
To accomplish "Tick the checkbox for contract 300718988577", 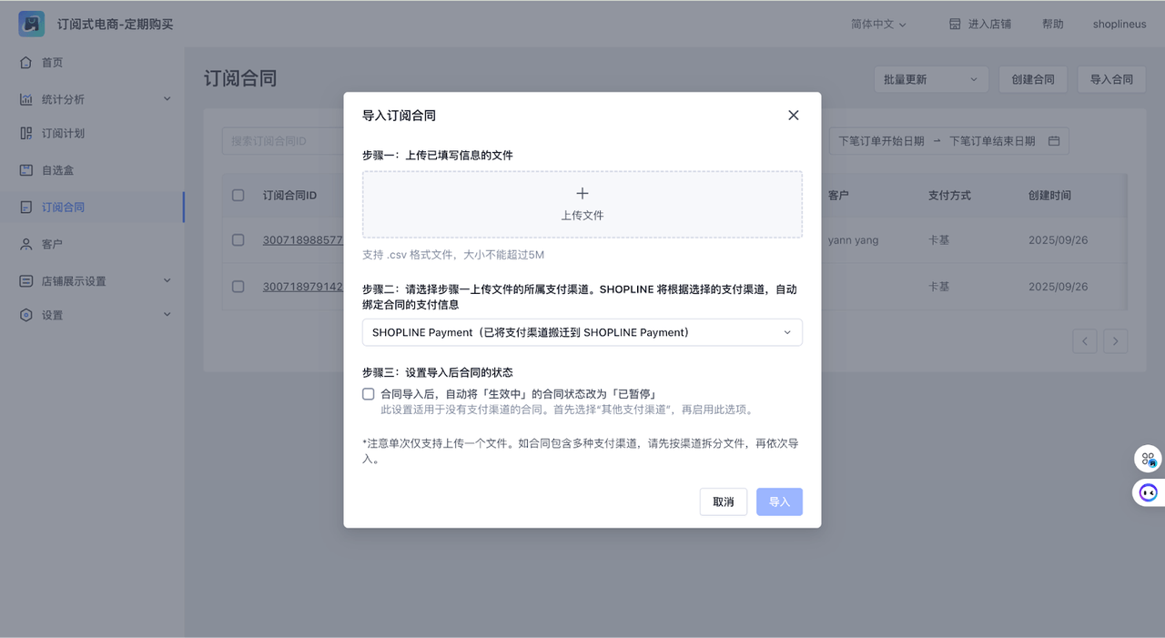I will (x=238, y=240).
